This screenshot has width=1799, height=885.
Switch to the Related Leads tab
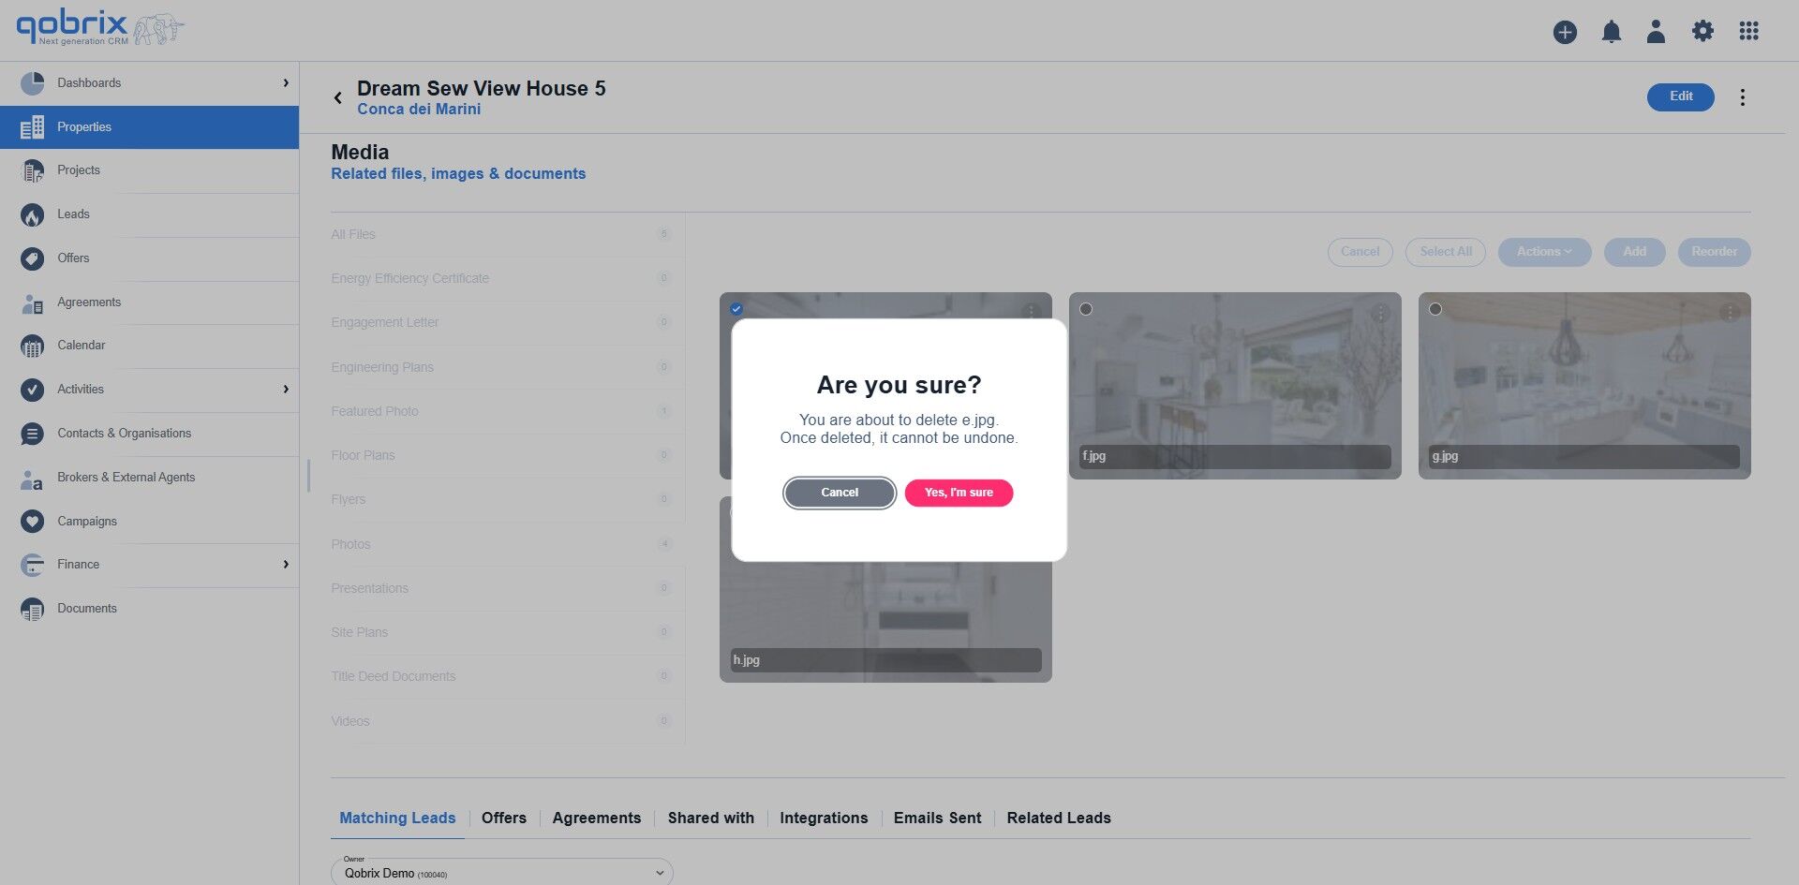[1059, 818]
